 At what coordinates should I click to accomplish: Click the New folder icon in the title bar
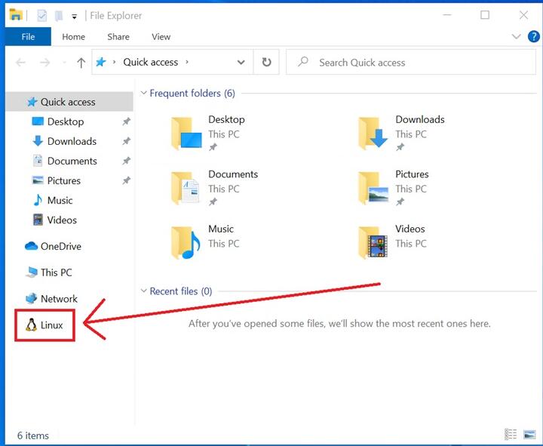(x=59, y=16)
